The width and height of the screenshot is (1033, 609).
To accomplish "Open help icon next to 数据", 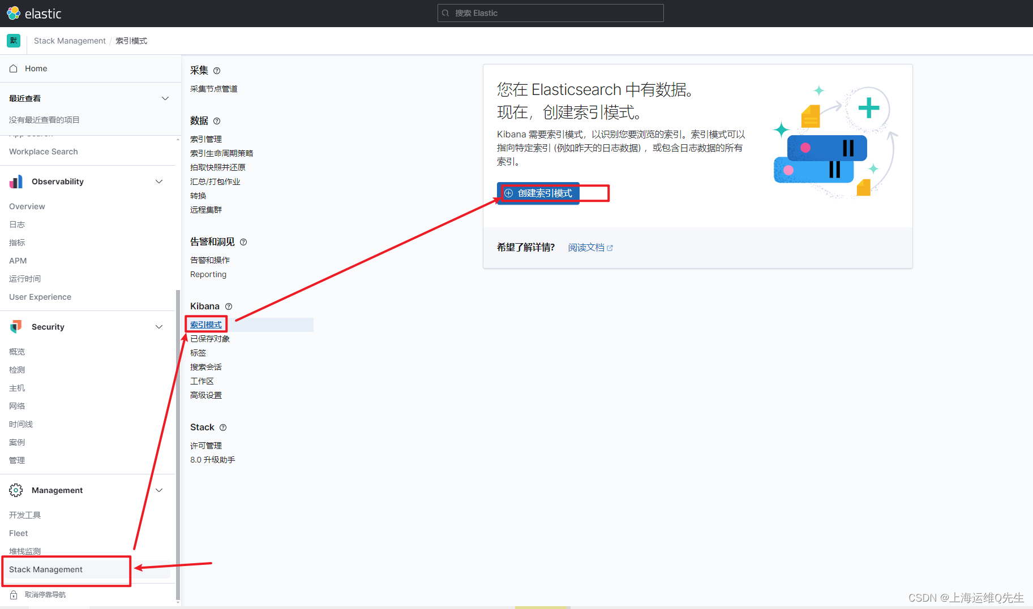I will point(217,121).
